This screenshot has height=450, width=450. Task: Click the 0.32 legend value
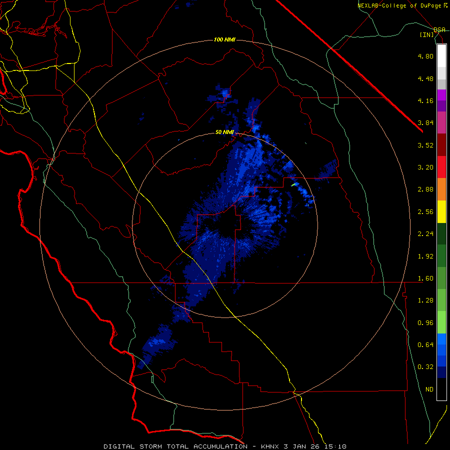pos(425,367)
